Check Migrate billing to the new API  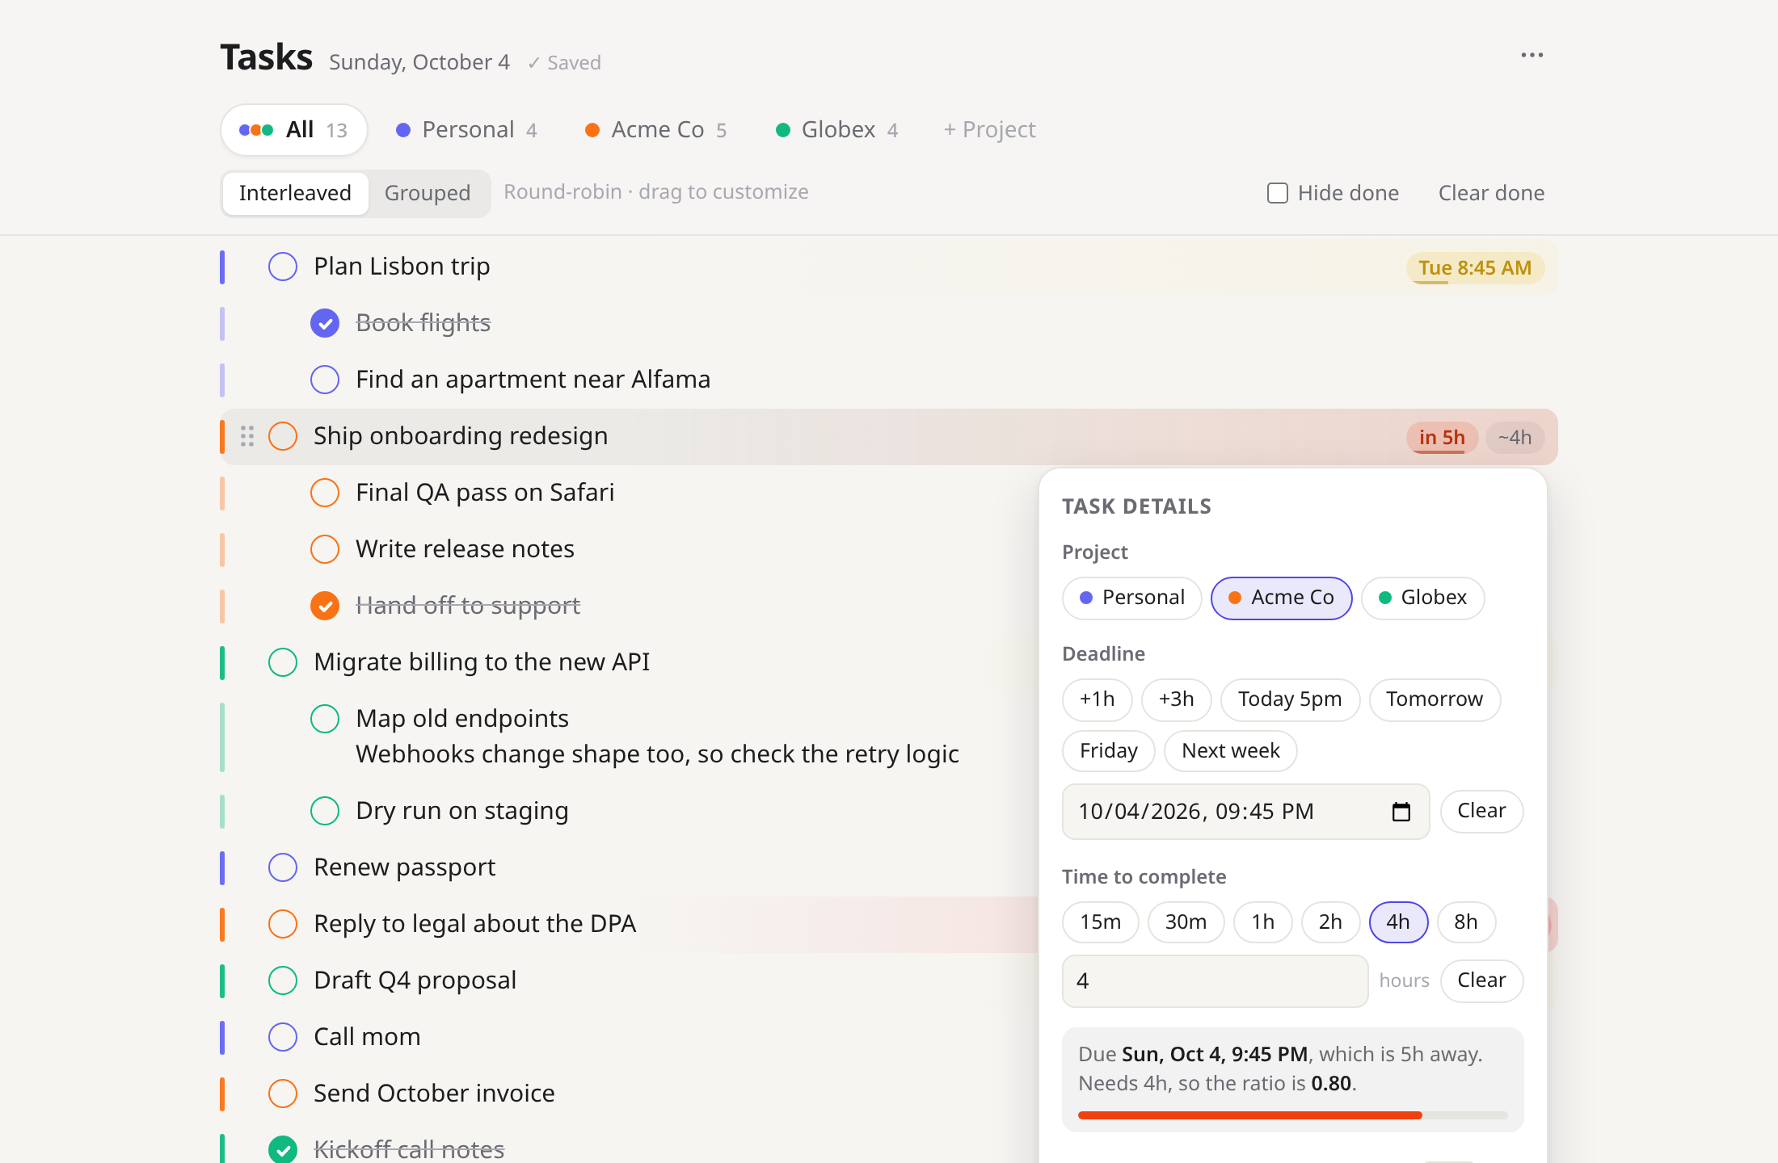[283, 662]
